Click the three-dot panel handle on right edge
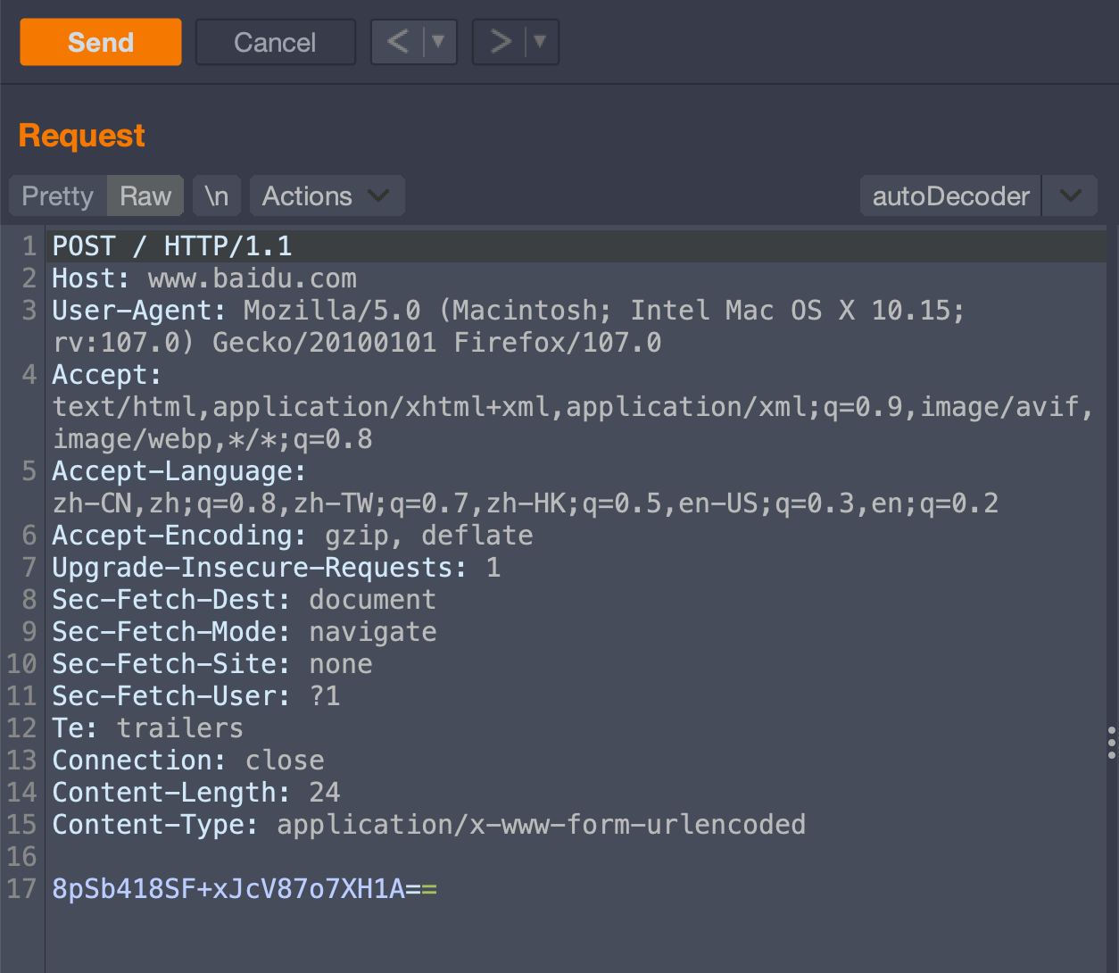Viewport: 1119px width, 973px height. coord(1111,743)
